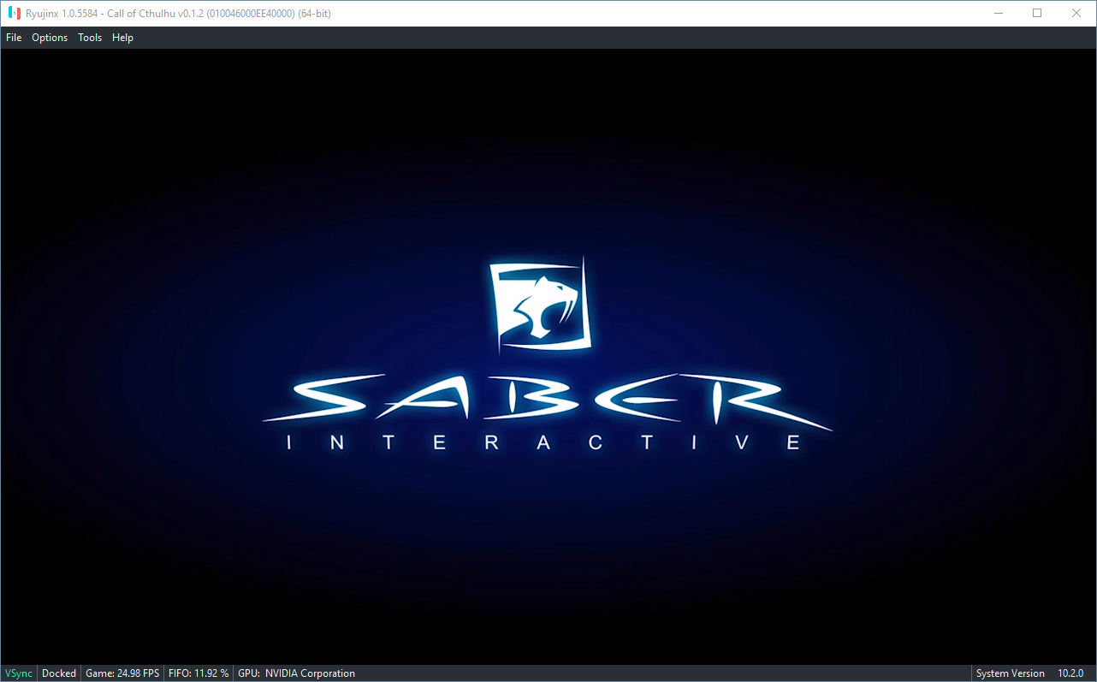Image resolution: width=1097 pixels, height=682 pixels.
Task: Click the GPU NVIDIA Corporation label
Action: [296, 673]
